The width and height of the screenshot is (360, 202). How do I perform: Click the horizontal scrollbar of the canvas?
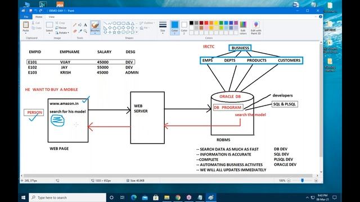(168, 176)
